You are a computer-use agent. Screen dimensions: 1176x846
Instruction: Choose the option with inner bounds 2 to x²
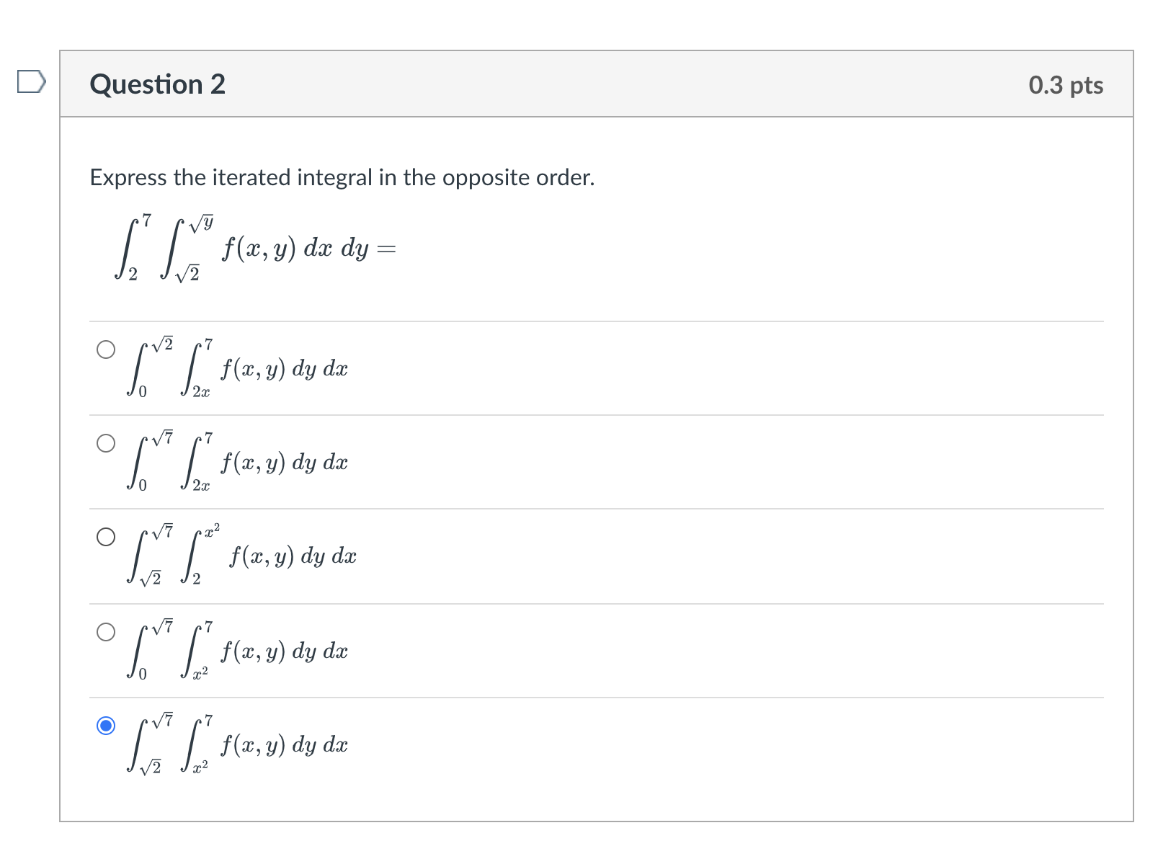point(106,537)
